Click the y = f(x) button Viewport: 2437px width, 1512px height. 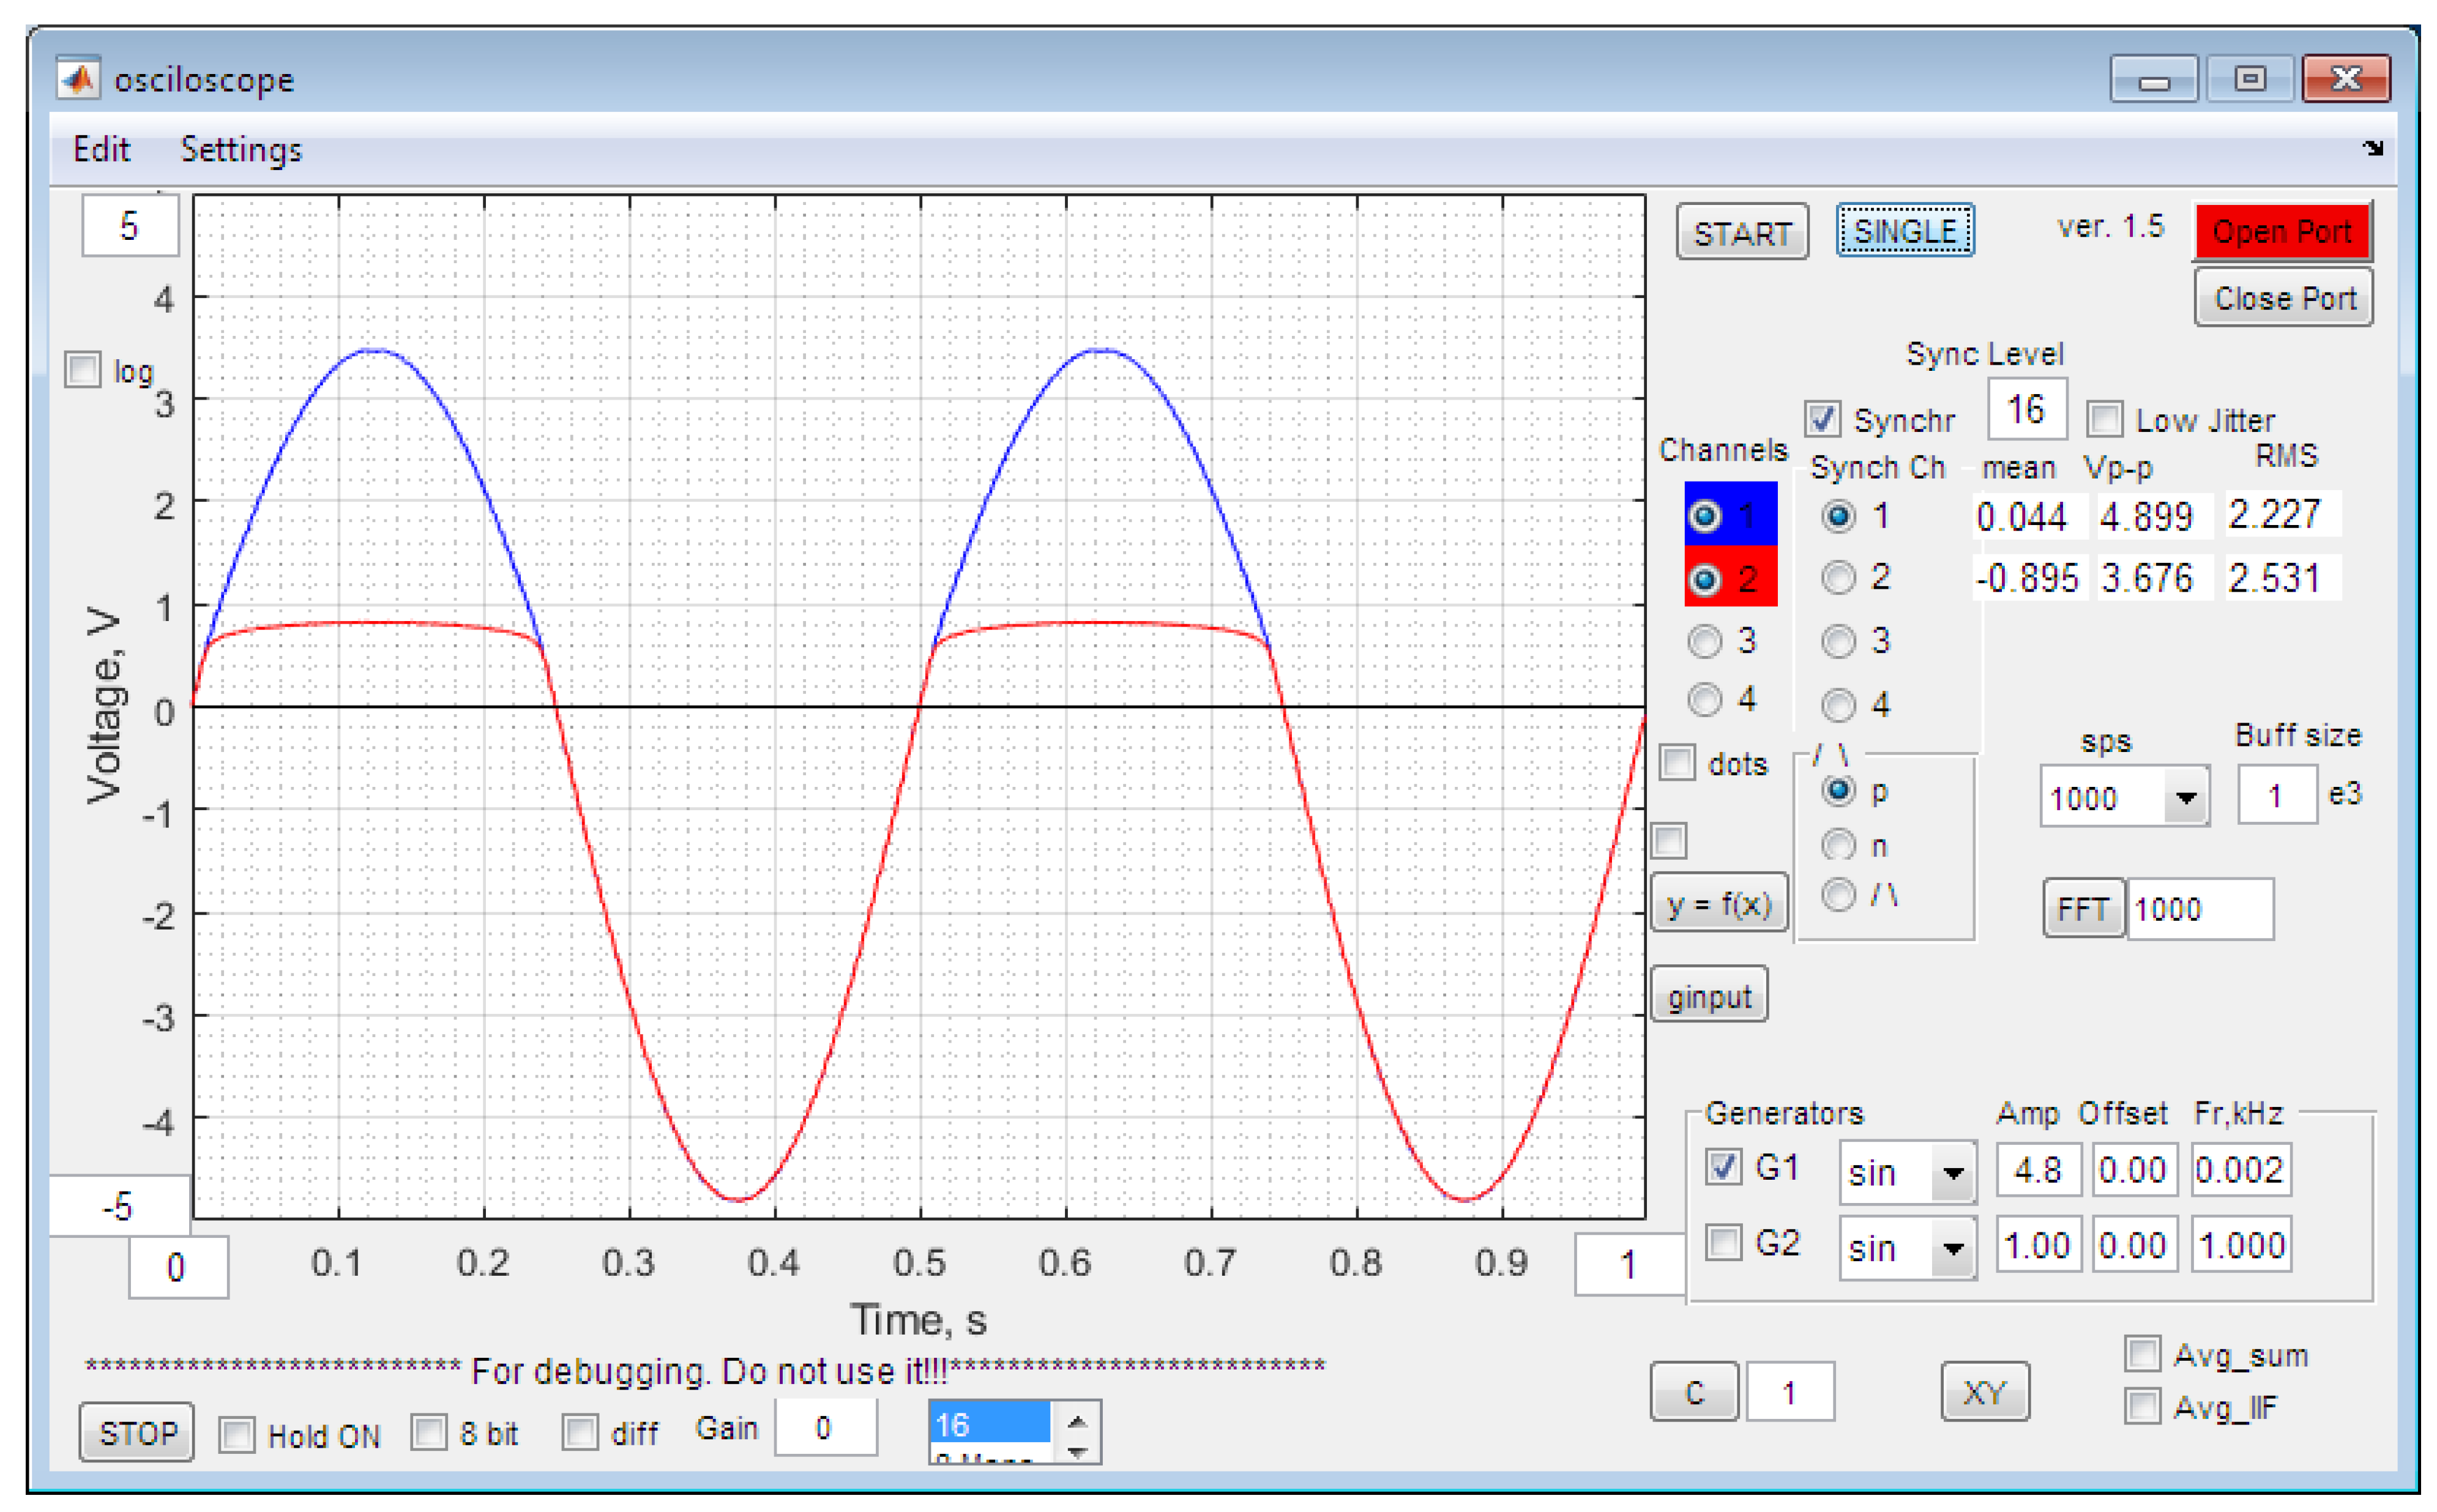click(1718, 903)
